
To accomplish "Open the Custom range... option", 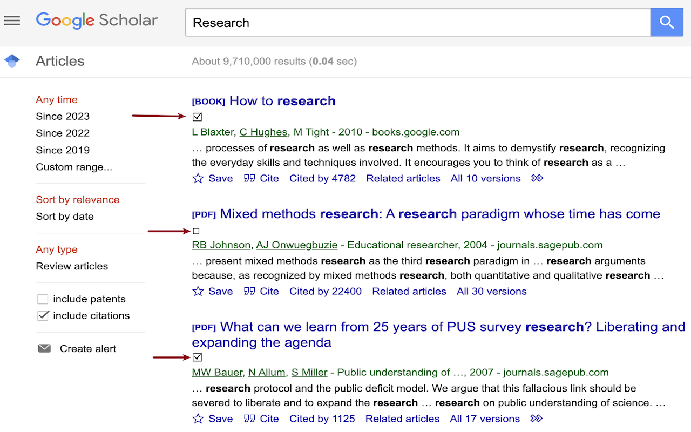I will click(74, 167).
